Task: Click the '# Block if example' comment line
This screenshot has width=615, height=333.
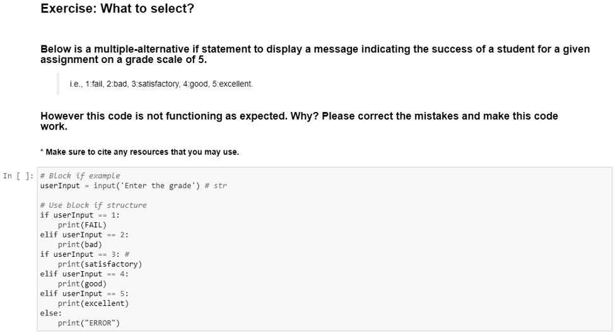Action: pos(80,176)
